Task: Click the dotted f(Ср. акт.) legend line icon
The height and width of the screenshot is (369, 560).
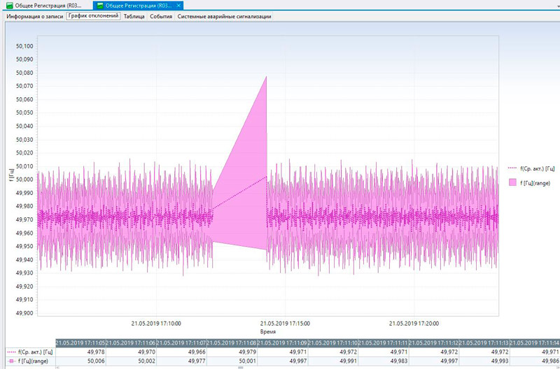Action: (x=512, y=168)
